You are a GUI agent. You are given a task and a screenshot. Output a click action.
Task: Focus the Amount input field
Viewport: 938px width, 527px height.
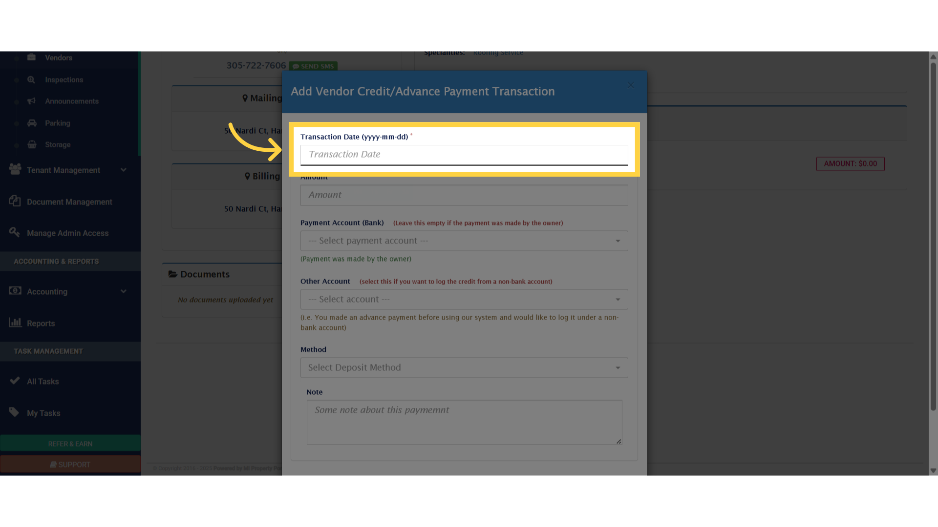tap(464, 195)
